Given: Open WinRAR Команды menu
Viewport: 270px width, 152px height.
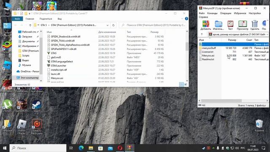Looking at the screenshot, I should tap(212, 13).
